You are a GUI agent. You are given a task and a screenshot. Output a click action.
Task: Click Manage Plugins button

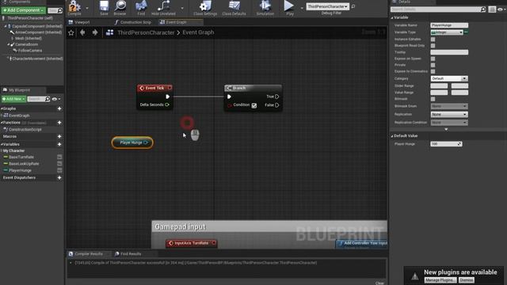(x=440, y=279)
